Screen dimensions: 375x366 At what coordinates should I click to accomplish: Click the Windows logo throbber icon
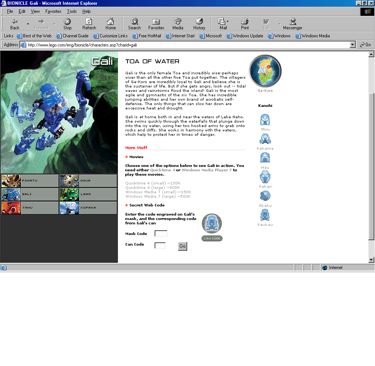367,11
